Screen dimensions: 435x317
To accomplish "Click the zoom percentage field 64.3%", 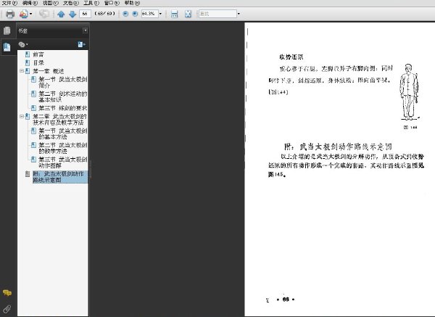I will pos(149,14).
